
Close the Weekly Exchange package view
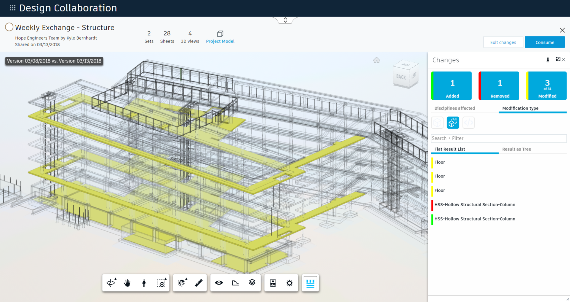pos(562,30)
